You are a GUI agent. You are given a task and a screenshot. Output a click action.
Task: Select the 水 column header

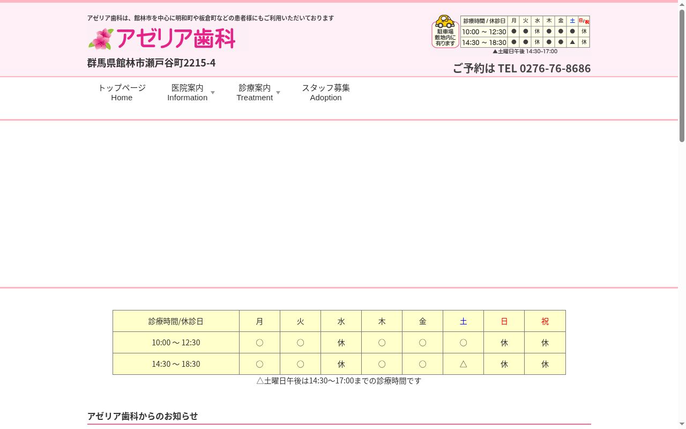pyautogui.click(x=341, y=321)
